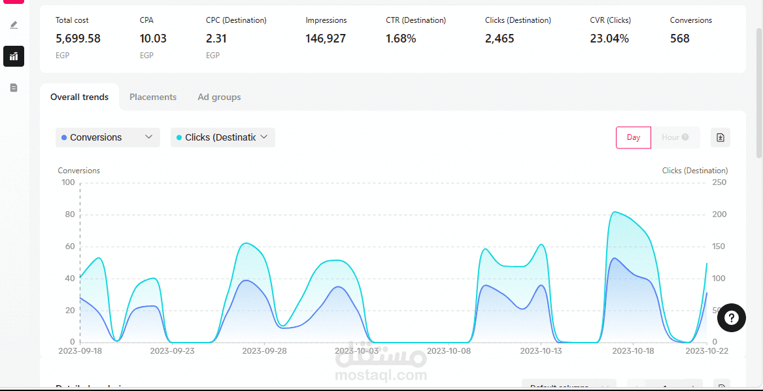Click the CPC (Destination) value 2.31
Viewport: 763px width, 391px height.
(216, 39)
